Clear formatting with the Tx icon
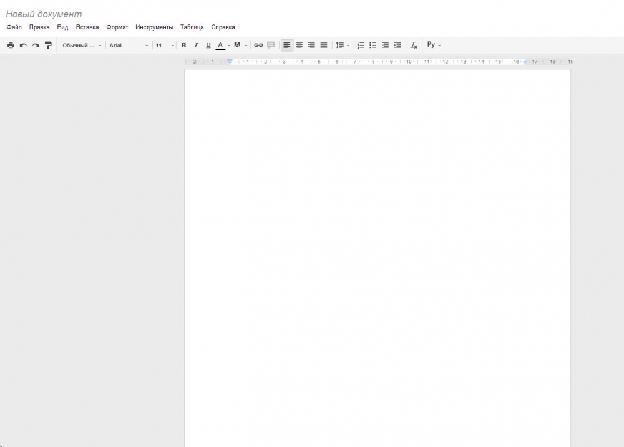This screenshot has height=447, width=624. pyautogui.click(x=414, y=46)
